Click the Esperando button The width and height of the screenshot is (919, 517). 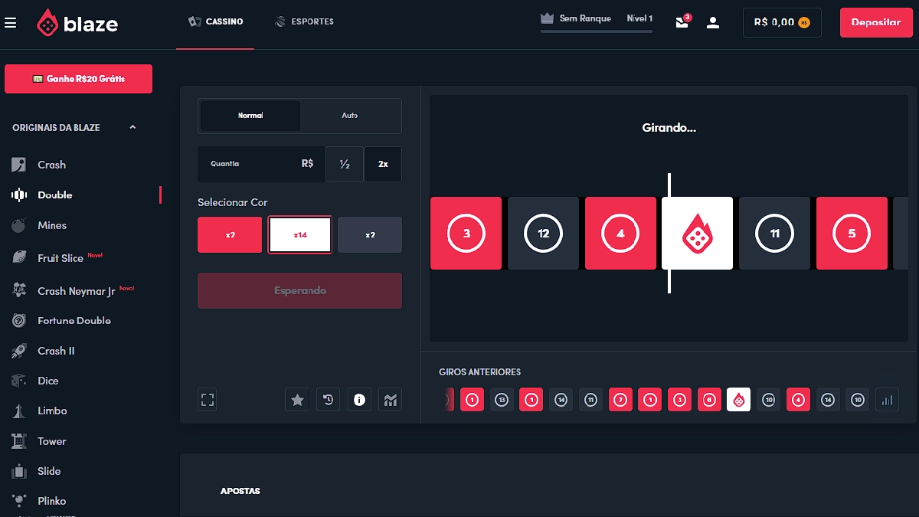point(300,291)
